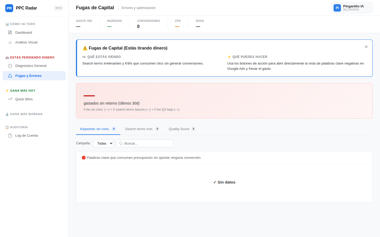Click the Fugas y Errores triangle icon
This screenshot has height=237, width=380.
pos(10,76)
